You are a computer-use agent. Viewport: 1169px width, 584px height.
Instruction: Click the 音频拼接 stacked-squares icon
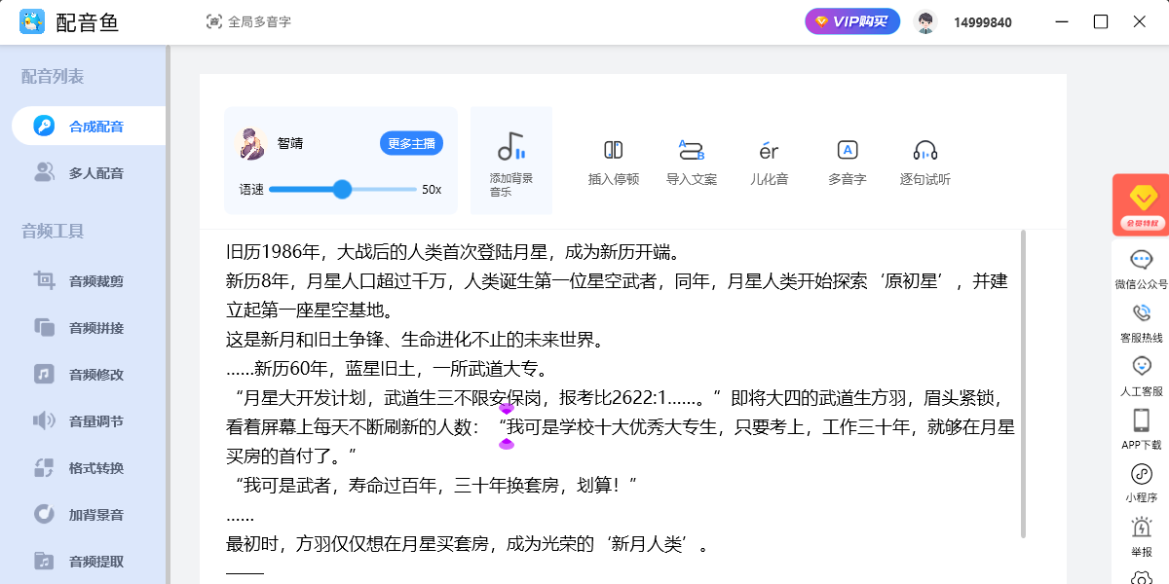(44, 328)
